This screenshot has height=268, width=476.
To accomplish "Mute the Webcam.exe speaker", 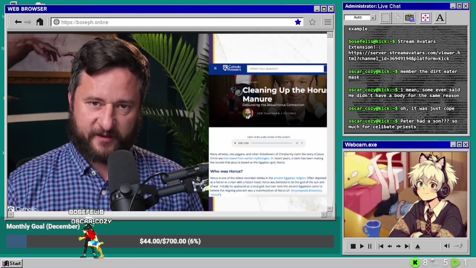I will 447,246.
